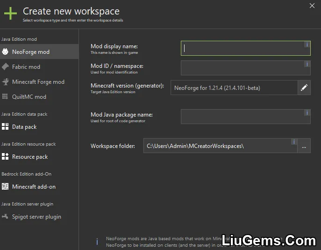This screenshot has width=321, height=250.
Task: Choose QuiltMC mod workspace type
Action: 39,96
